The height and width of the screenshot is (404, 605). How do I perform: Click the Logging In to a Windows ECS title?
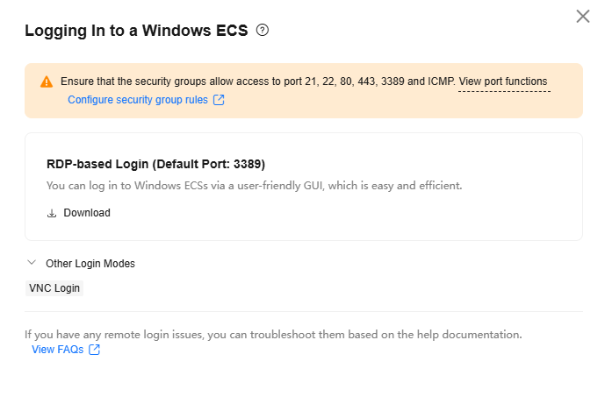coord(136,31)
